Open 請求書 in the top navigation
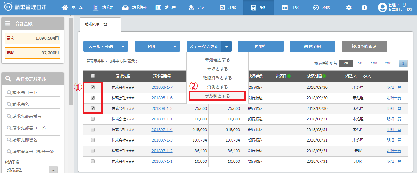Screen dimensions: 417x173 click(165, 7)
